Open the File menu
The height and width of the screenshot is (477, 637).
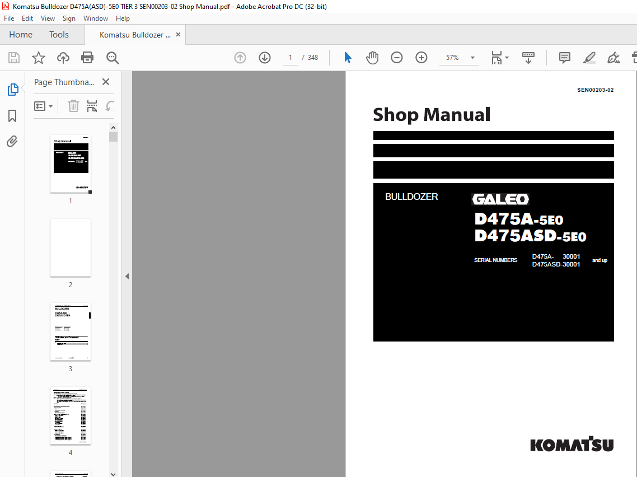9,18
